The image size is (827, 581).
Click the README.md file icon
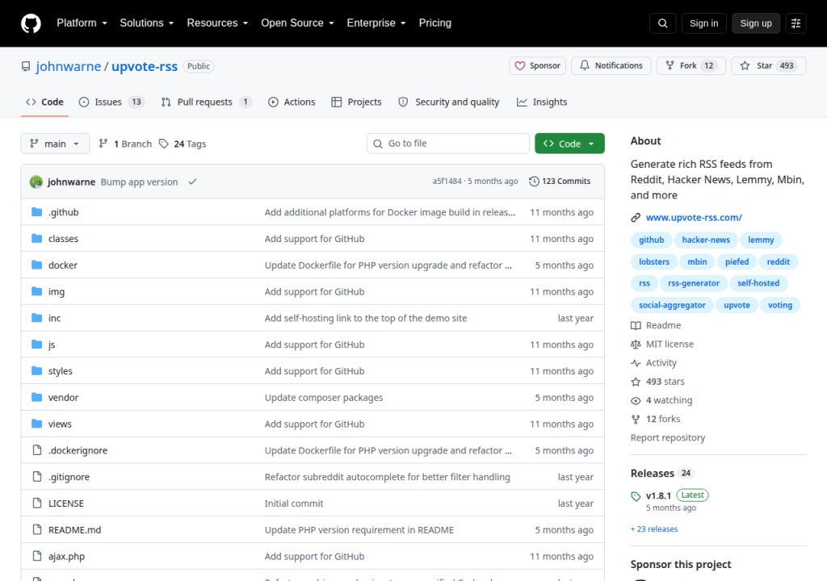pyautogui.click(x=37, y=529)
